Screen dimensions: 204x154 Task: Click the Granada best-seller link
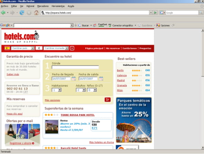[x=122, y=85]
